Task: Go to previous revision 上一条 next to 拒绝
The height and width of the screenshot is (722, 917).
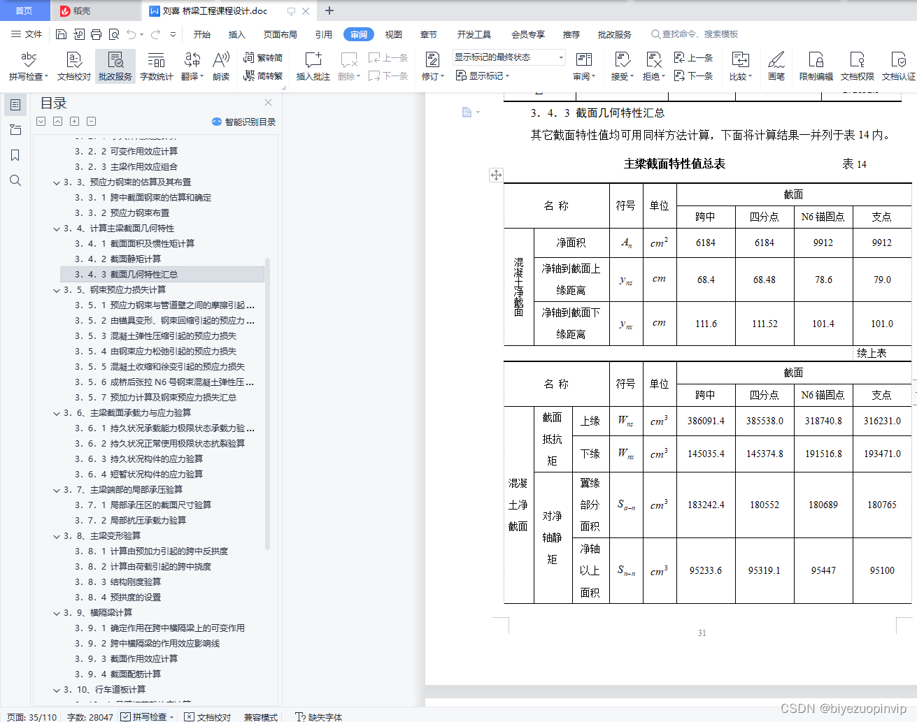Action: [x=693, y=58]
